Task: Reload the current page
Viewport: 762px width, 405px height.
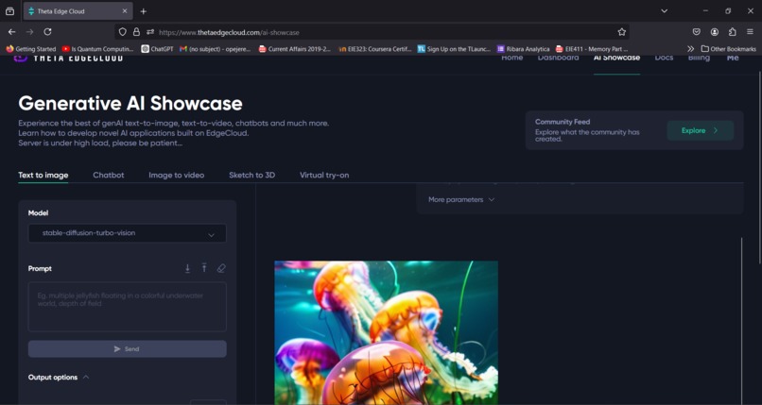Action: (47, 32)
